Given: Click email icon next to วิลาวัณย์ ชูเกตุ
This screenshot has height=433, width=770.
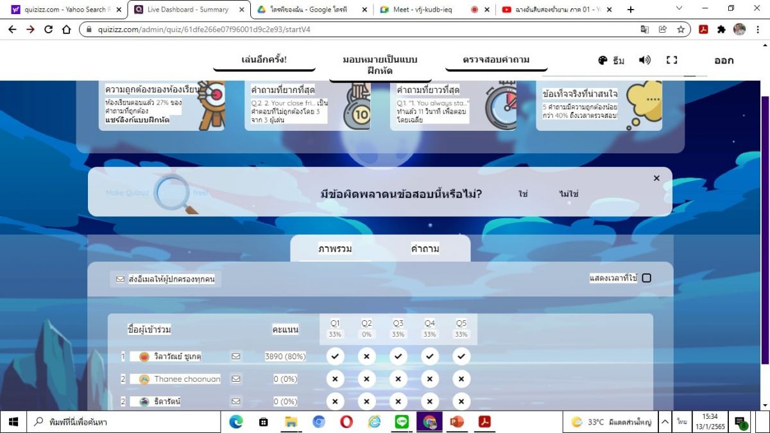Looking at the screenshot, I should coord(235,357).
